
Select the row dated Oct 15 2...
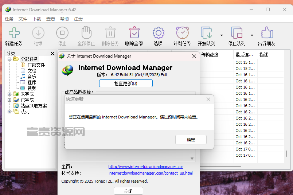(245, 69)
